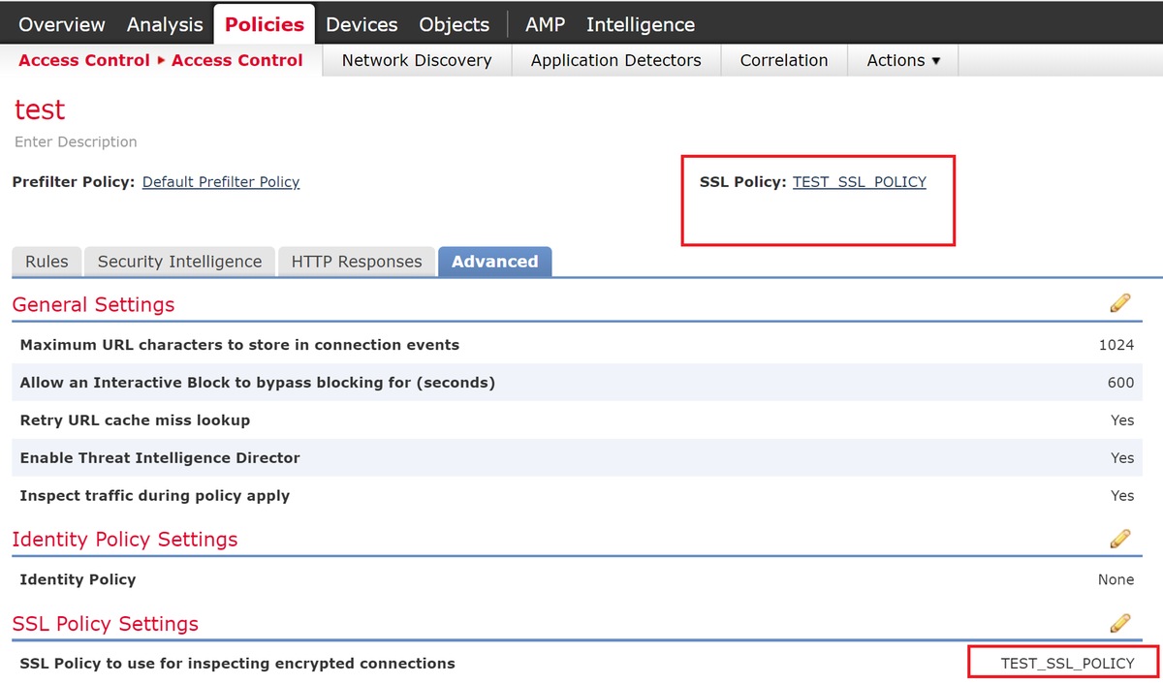Go to the Devices menu
The height and width of the screenshot is (684, 1163).
click(361, 24)
